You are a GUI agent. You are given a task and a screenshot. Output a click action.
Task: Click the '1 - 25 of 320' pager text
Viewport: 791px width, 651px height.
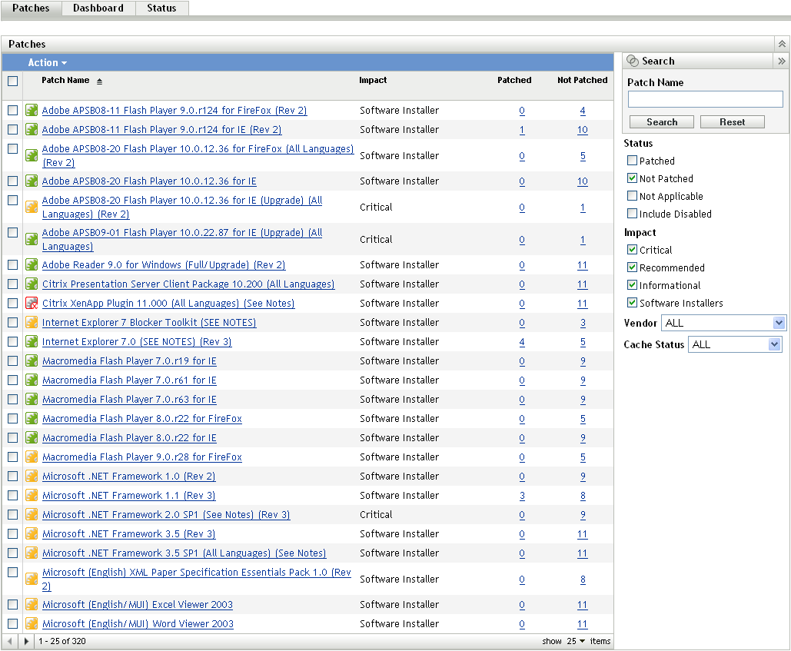62,641
